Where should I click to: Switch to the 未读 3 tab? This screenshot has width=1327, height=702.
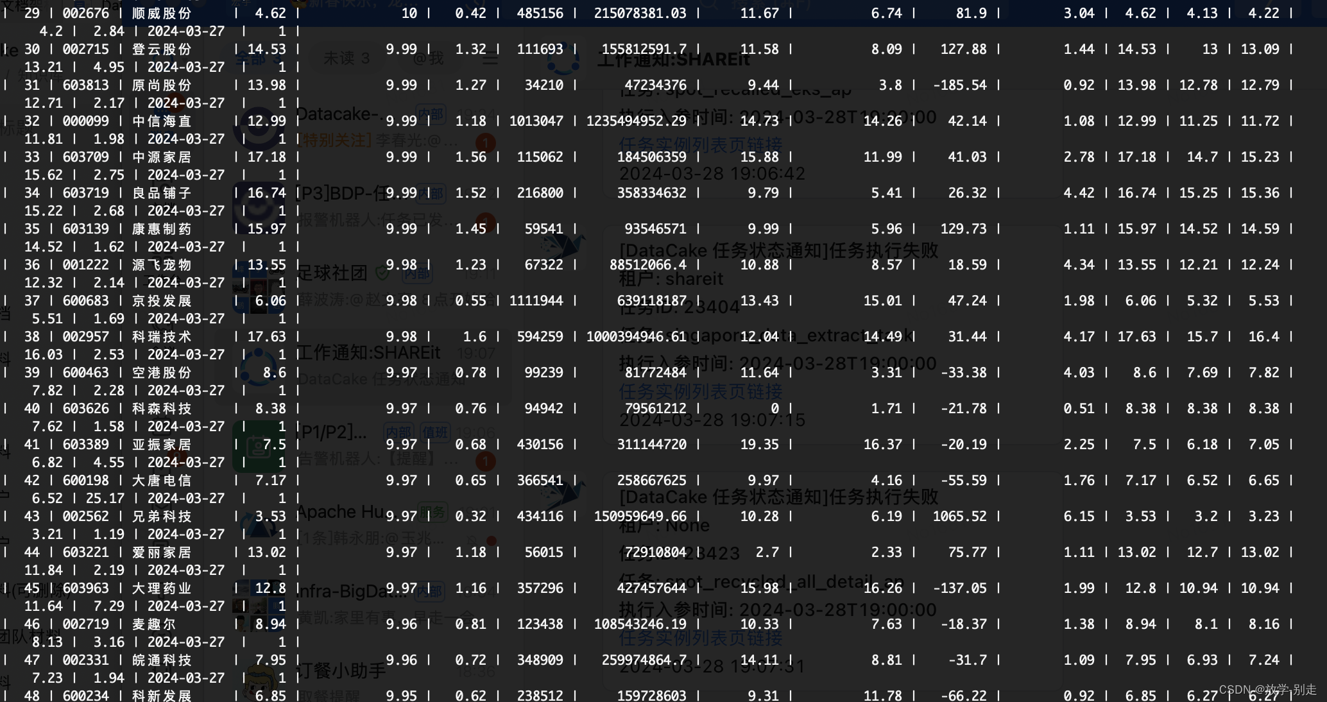pos(347,59)
